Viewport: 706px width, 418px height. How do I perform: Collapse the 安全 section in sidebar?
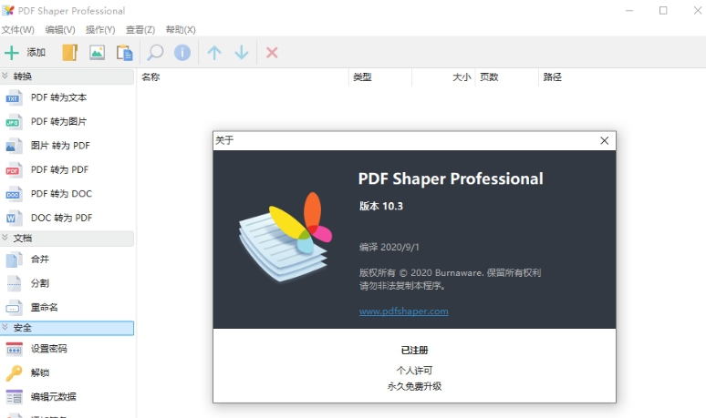6,327
